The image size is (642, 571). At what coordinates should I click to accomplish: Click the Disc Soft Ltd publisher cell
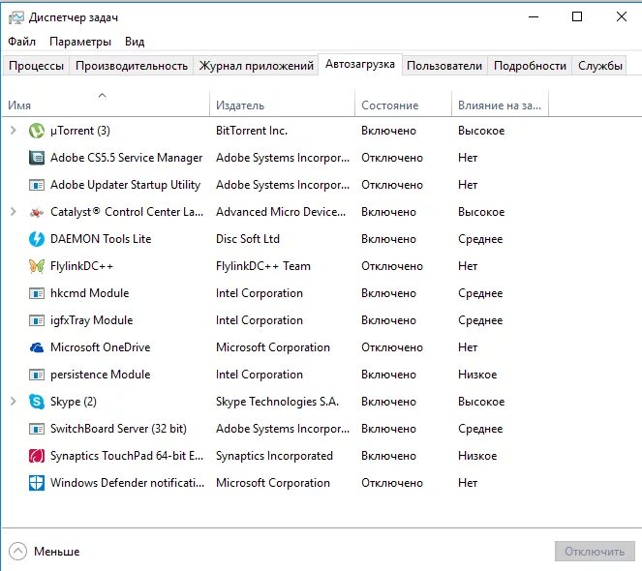[248, 239]
